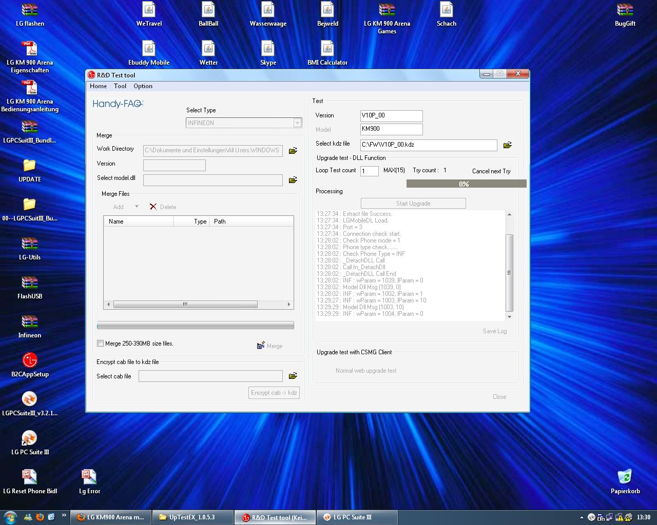Click the Path column header
The image size is (657, 525).
251,221
